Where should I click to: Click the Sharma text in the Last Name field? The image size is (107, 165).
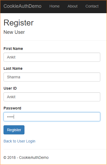(14, 77)
